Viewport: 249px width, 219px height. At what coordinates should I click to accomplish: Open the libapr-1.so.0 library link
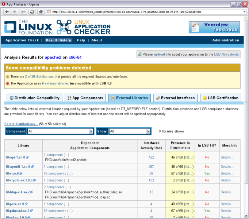pyautogui.click(x=15, y=157)
